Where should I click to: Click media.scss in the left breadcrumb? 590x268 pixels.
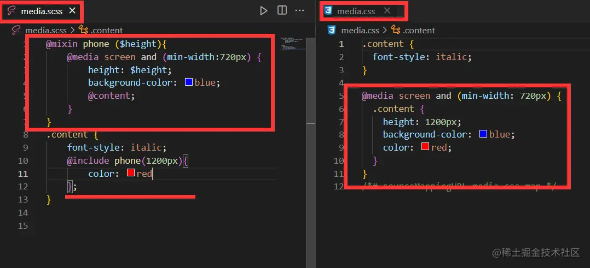(45, 31)
